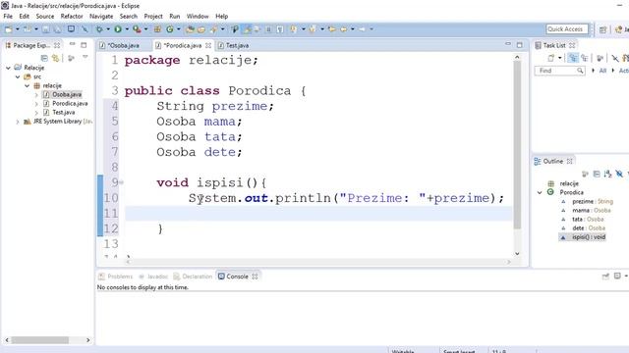Select Test.java in Package Explorer
This screenshot has height=353, width=629.
tap(63, 113)
